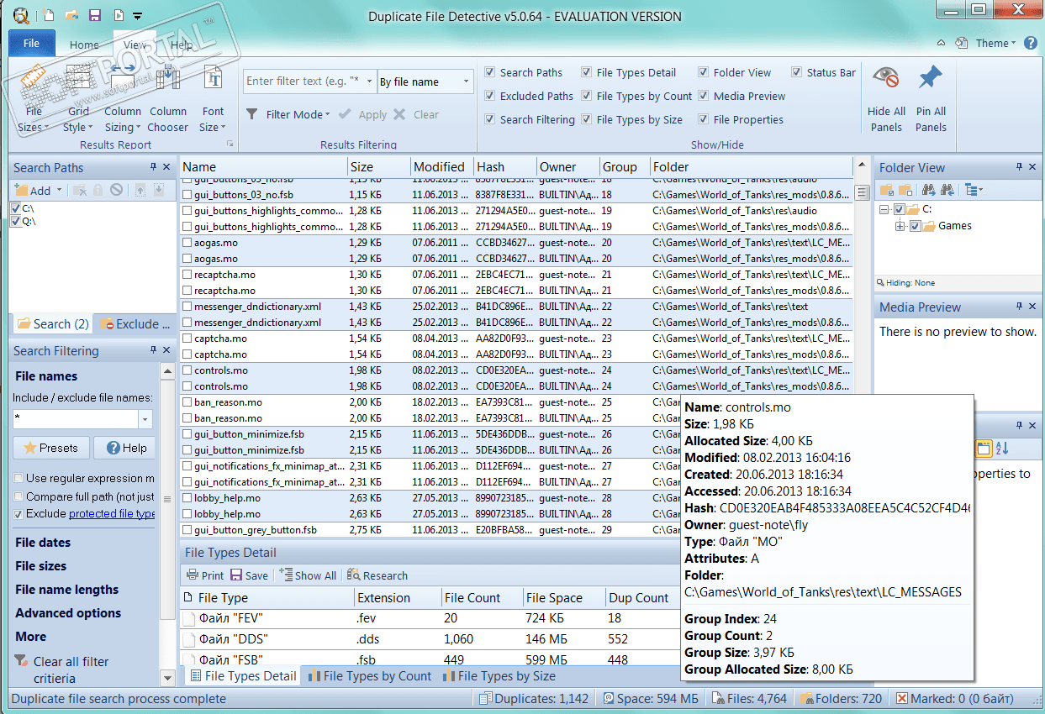Switch to the Home ribbon tab
The width and height of the screenshot is (1045, 714).
tap(84, 45)
